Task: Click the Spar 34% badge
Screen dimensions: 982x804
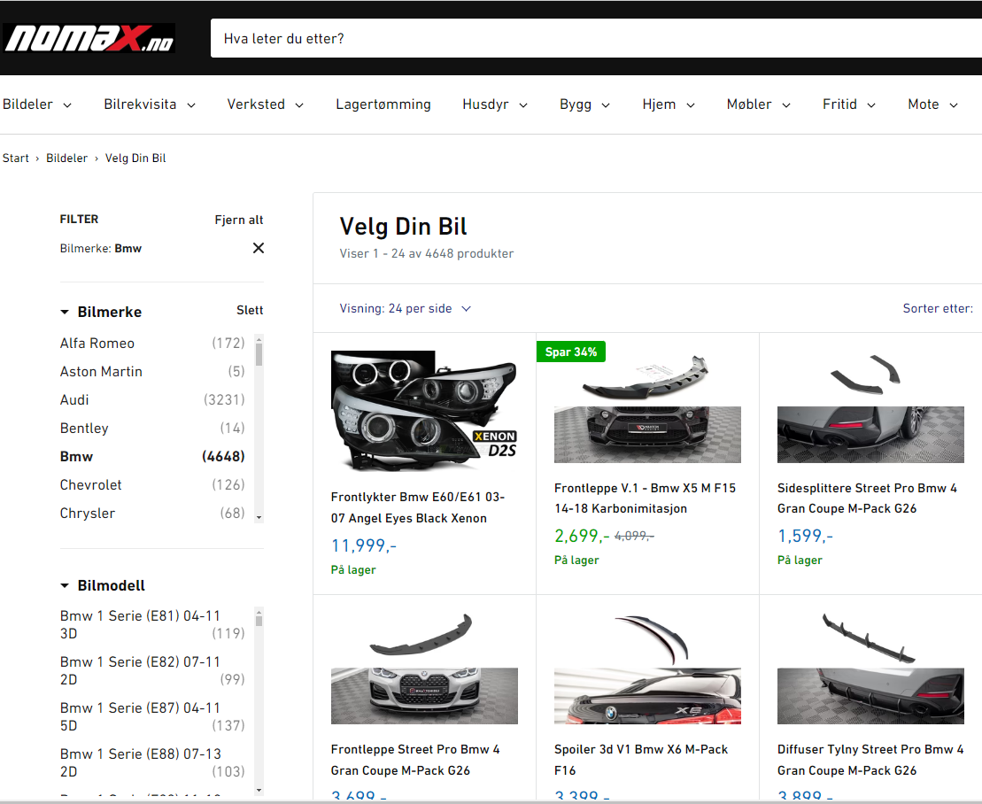Action: pos(571,352)
